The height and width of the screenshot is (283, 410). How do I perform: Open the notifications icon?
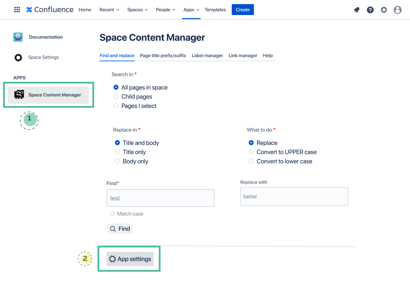coord(357,10)
